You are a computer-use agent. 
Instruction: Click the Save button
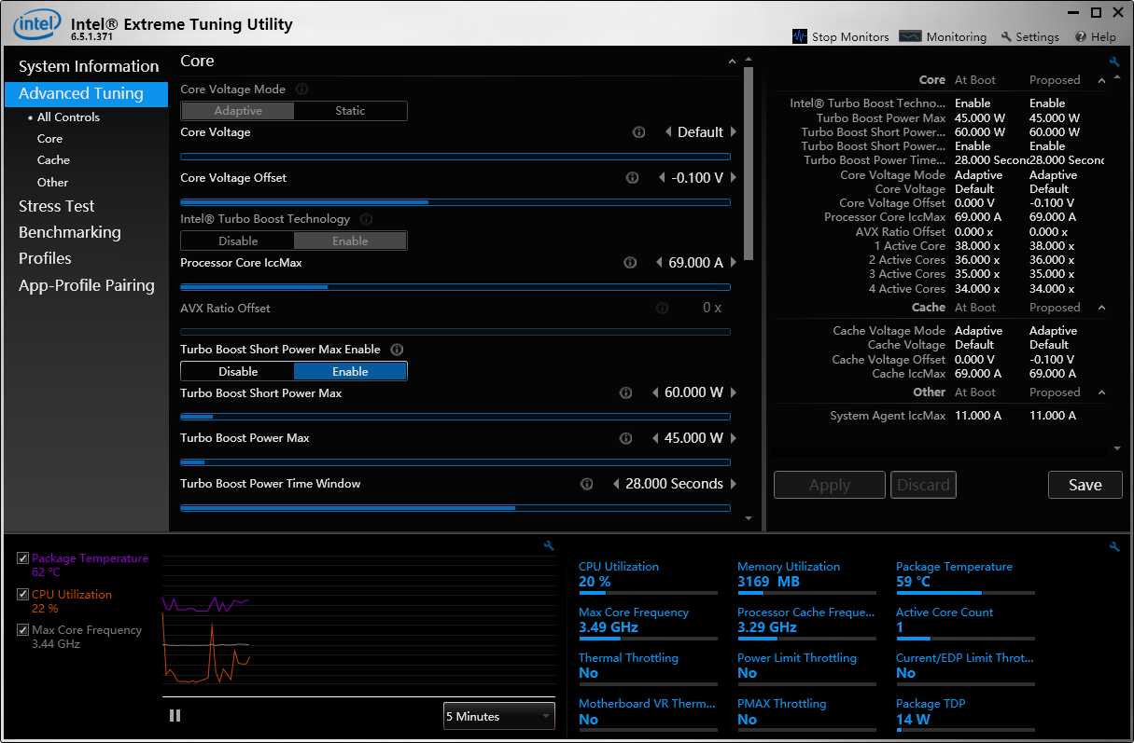click(x=1085, y=485)
